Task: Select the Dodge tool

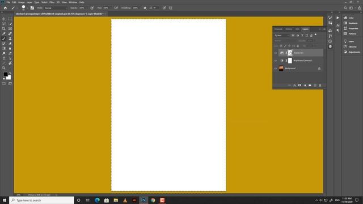Action: [4, 53]
